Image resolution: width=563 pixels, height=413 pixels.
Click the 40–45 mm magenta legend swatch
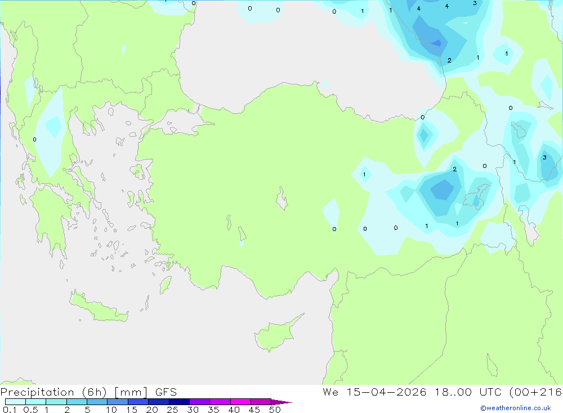(240, 402)
